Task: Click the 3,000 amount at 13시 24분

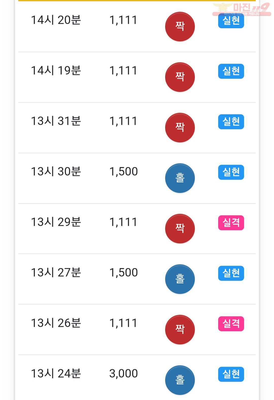Action: (124, 374)
